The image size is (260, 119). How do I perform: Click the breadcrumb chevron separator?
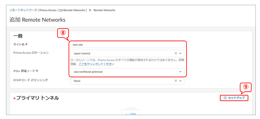pos(90,10)
